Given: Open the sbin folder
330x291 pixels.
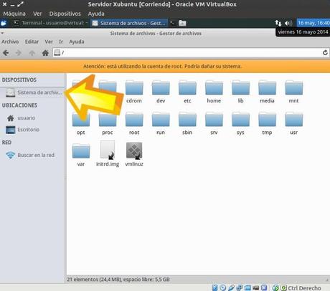Looking at the screenshot, I should (x=187, y=123).
